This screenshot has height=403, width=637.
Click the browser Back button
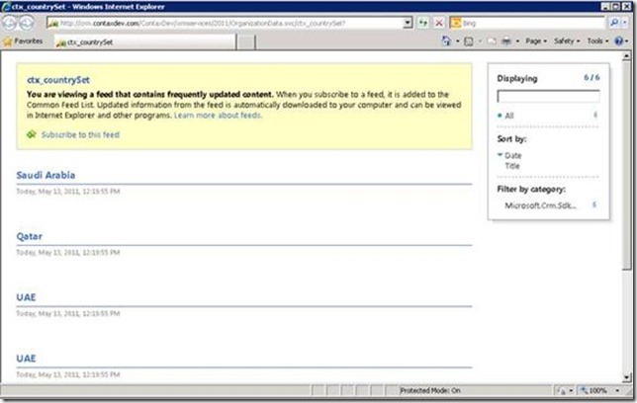click(x=11, y=22)
